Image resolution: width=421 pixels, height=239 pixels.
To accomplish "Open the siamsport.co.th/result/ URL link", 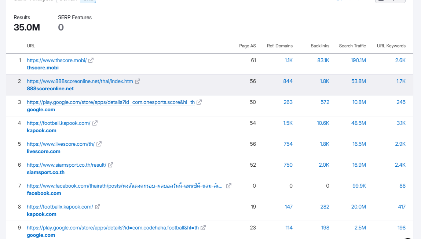I will coord(67,165).
